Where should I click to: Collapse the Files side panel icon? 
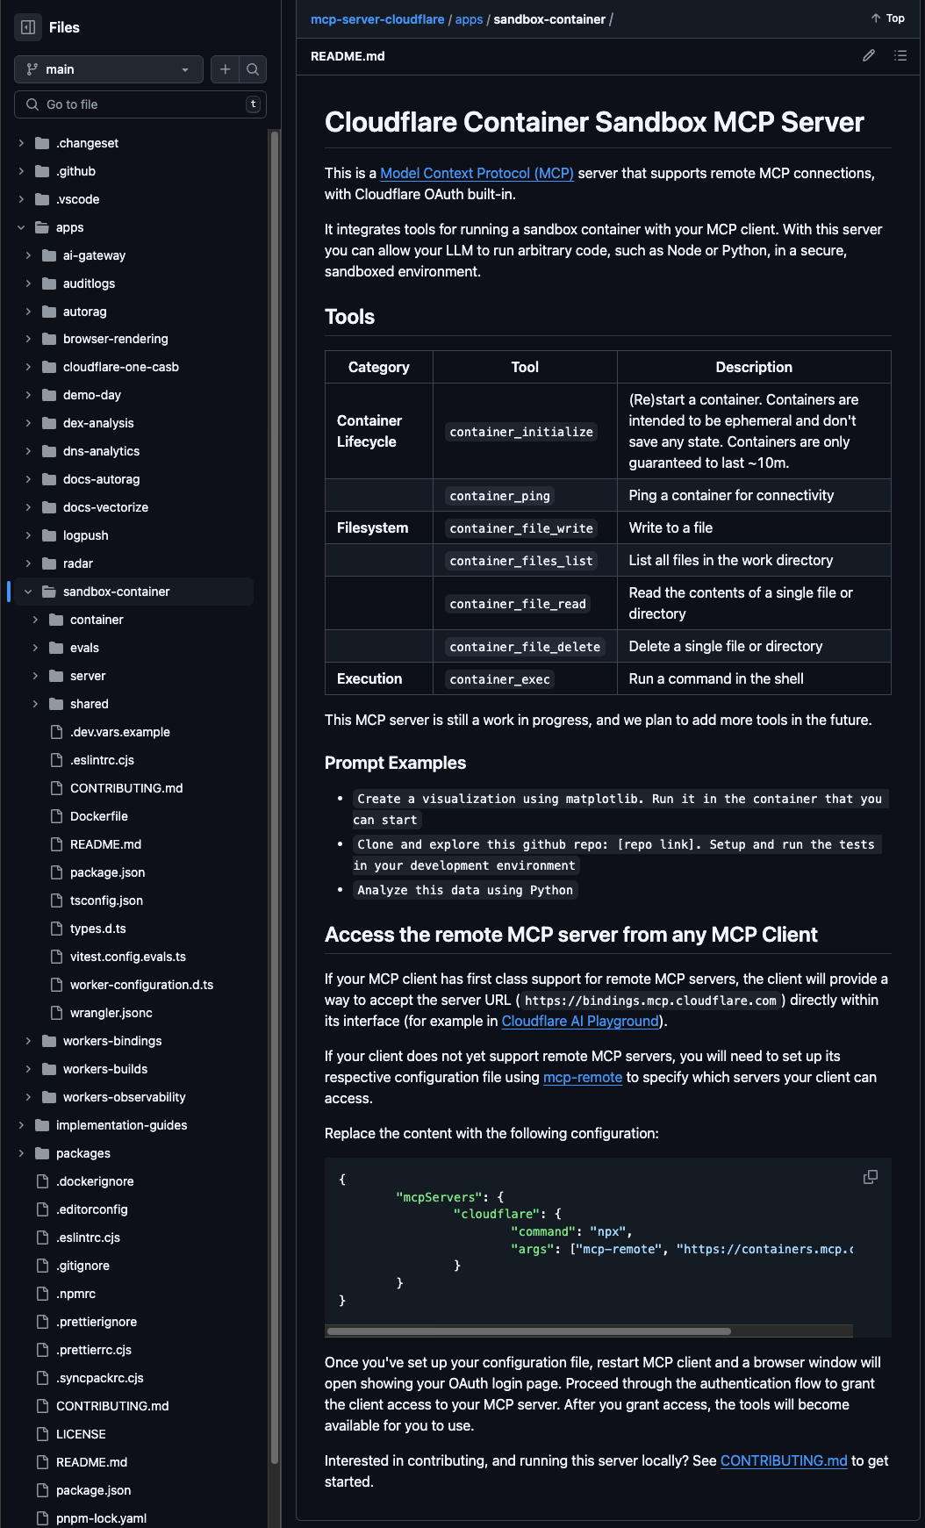coord(28,27)
